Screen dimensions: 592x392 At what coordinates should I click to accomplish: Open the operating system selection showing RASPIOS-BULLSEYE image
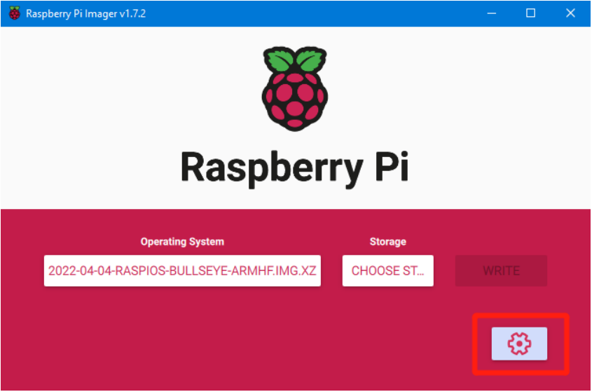[182, 271]
